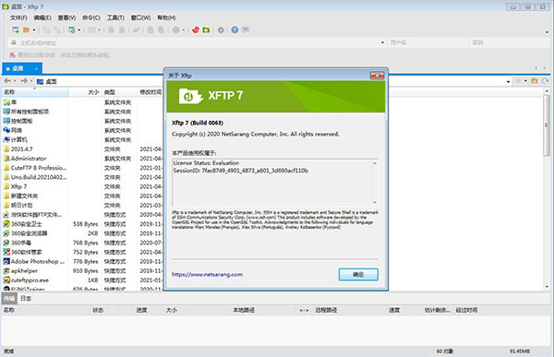Sort by the 大小 column header
Viewport: 554px width, 357px height.
tap(85, 92)
